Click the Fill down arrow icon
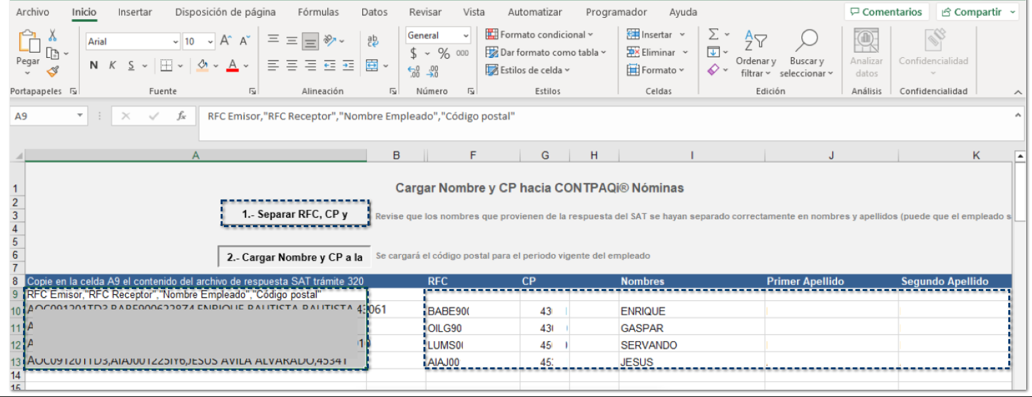Viewport: 1032px width, 397px height. [713, 51]
